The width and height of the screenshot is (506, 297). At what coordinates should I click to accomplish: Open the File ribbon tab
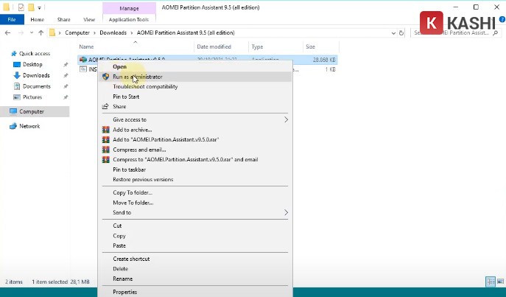pyautogui.click(x=12, y=19)
